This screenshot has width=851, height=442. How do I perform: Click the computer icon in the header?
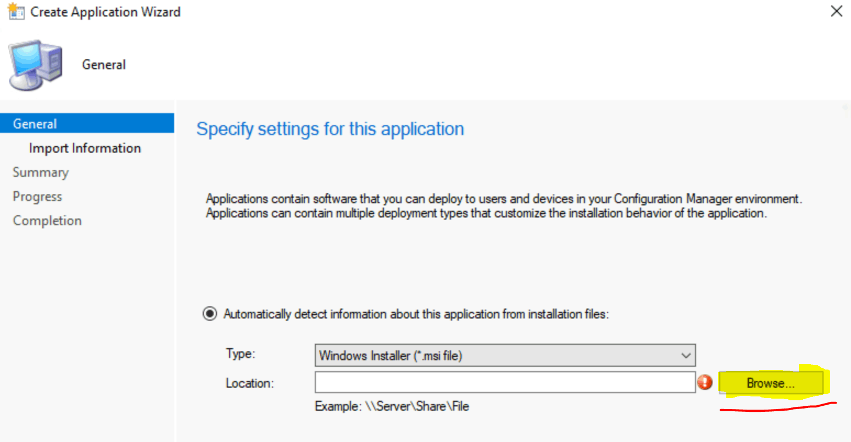[36, 65]
